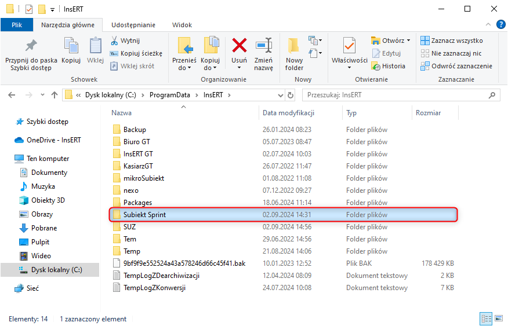This screenshot has height=326, width=508.
Task: Click the help question mark icon
Action: (500, 24)
